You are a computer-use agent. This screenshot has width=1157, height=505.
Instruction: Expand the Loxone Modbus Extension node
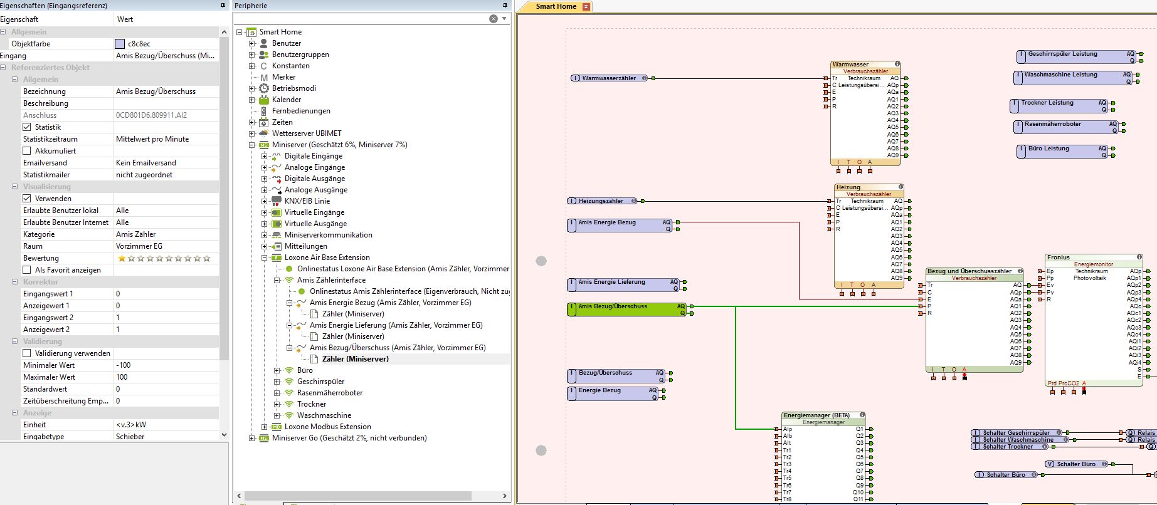265,427
